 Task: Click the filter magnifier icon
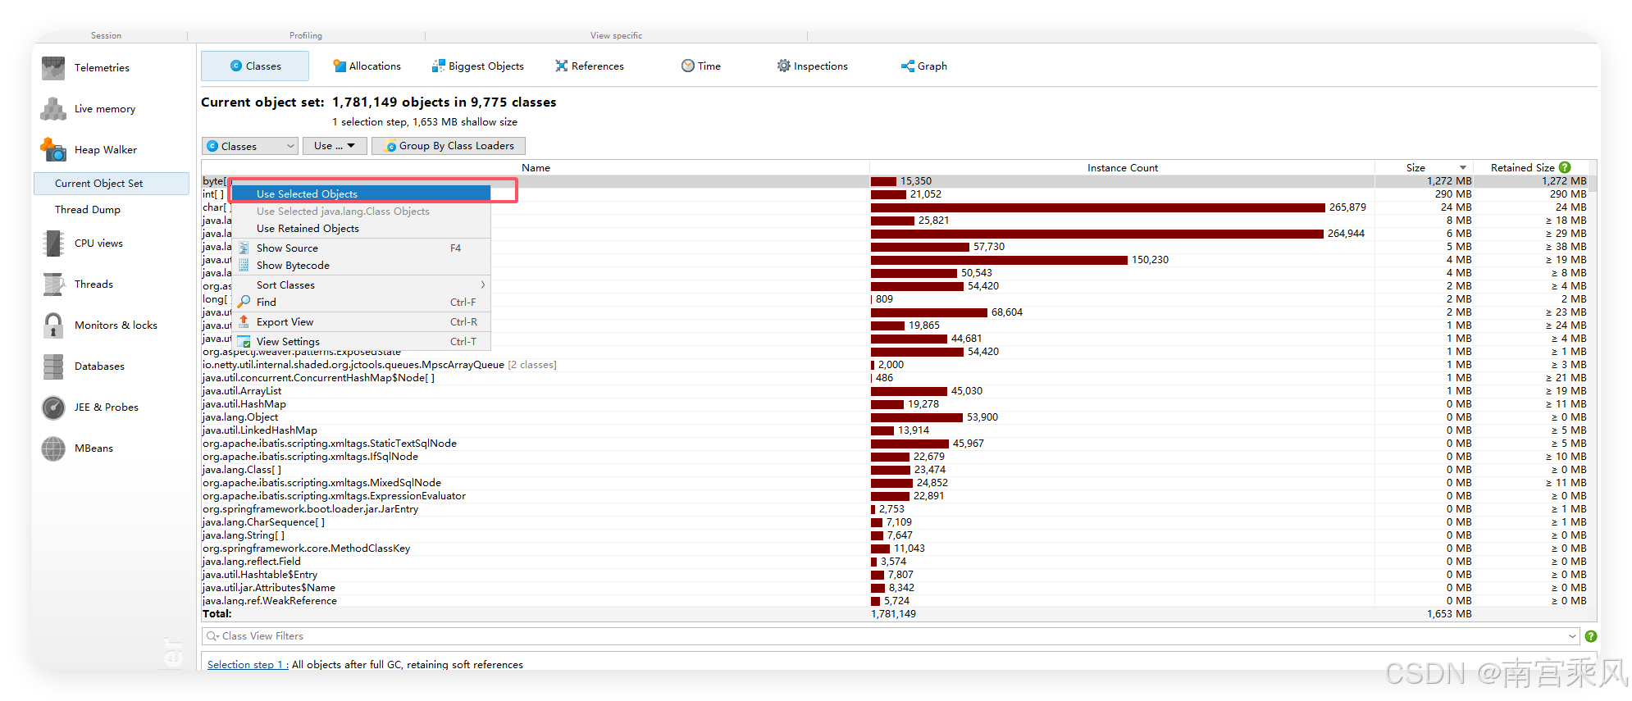pos(212,636)
